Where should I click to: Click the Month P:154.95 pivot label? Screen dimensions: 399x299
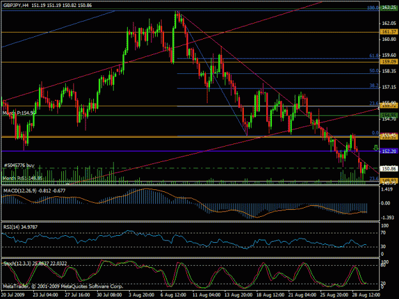(19, 113)
